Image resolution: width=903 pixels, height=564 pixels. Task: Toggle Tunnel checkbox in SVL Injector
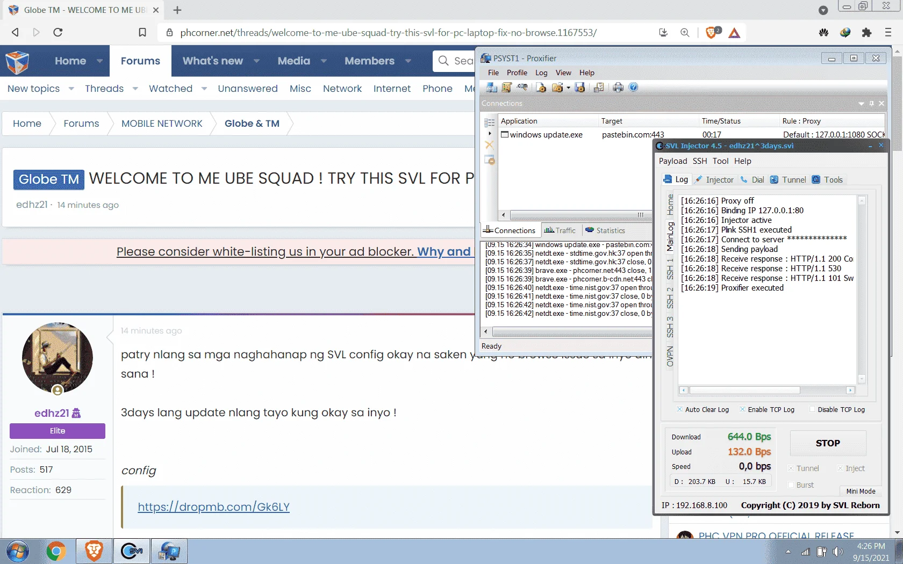[x=791, y=468]
